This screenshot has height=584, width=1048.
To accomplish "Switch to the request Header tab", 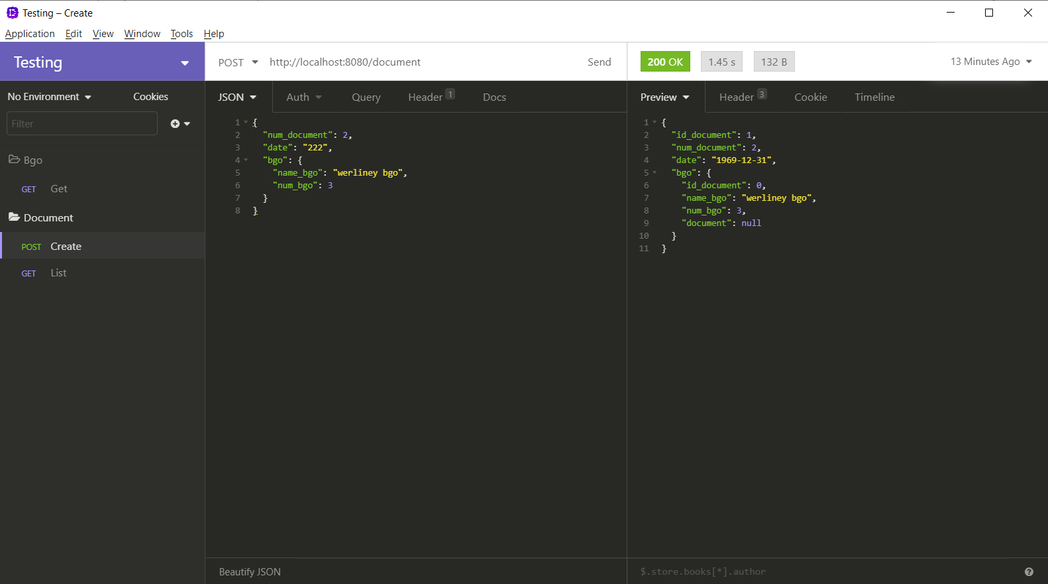I will [431, 97].
